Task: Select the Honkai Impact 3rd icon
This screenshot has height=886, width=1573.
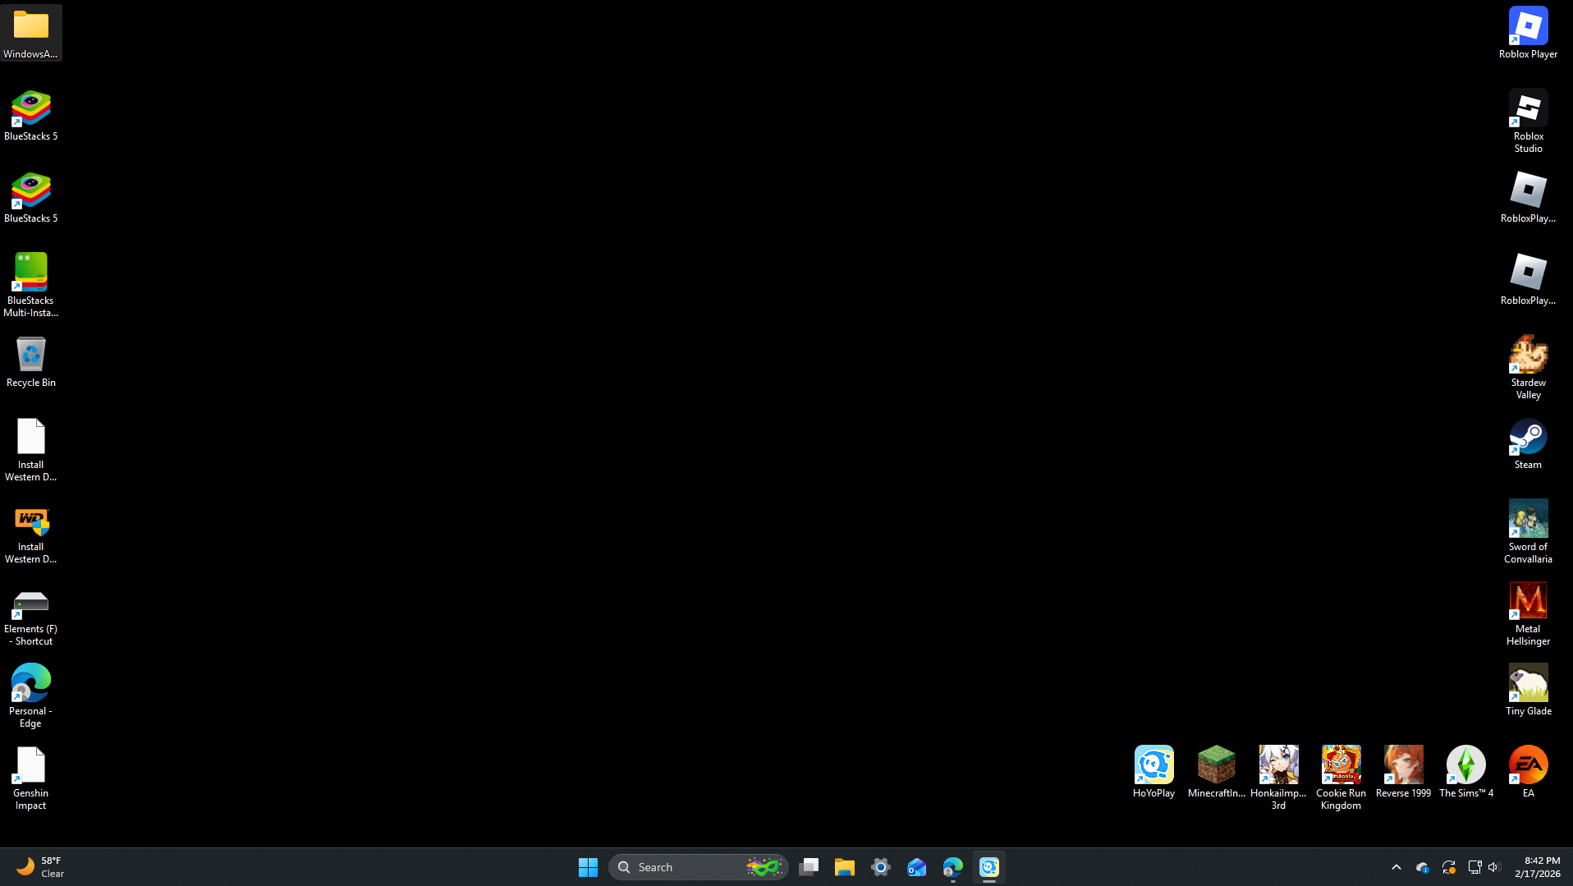Action: 1277,766
